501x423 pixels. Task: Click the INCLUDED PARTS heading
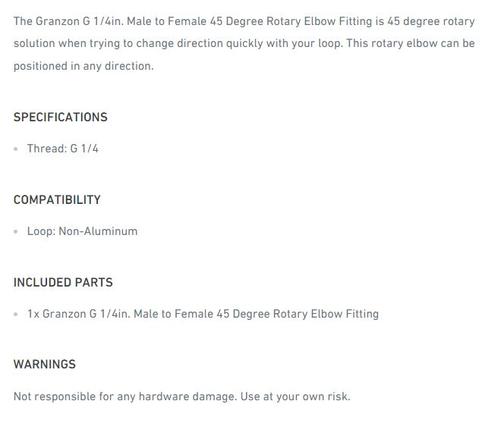63,282
